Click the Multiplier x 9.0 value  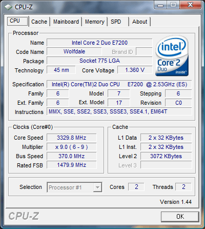(x=72, y=147)
